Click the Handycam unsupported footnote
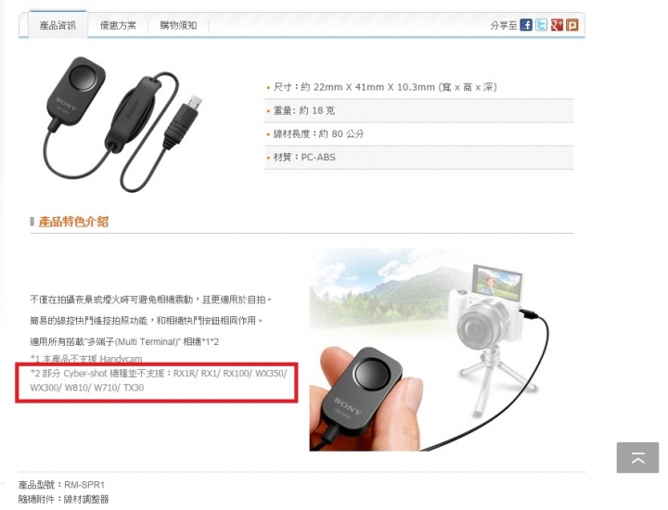 pos(86,359)
